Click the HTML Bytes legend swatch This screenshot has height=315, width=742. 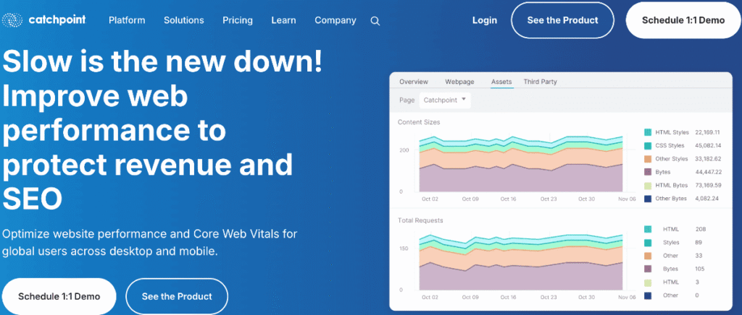click(648, 186)
